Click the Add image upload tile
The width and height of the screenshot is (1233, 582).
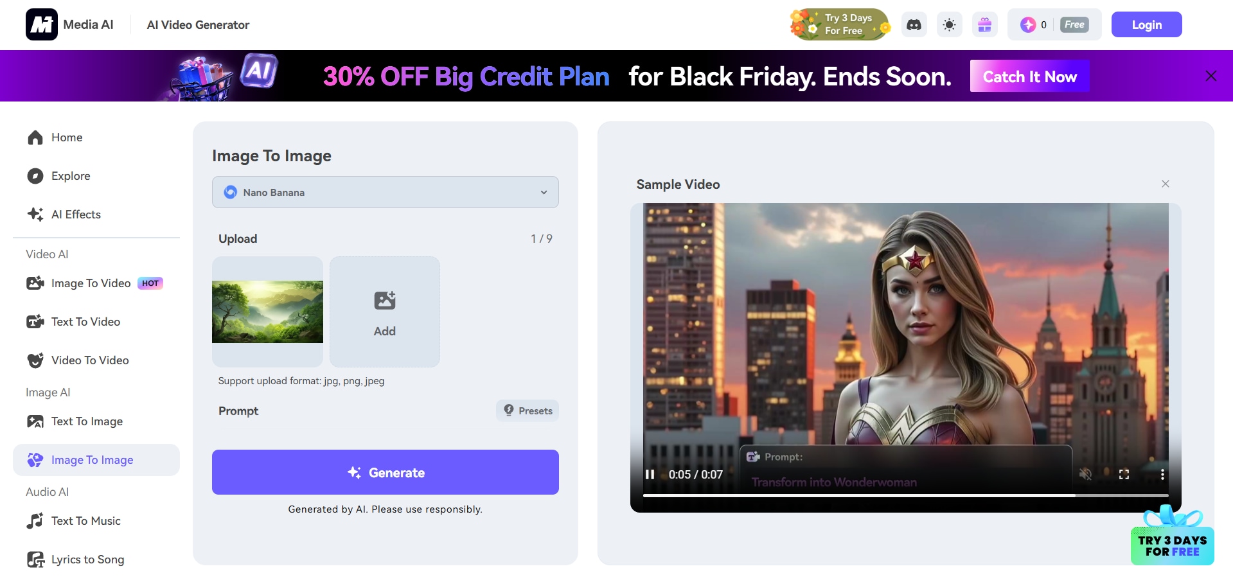click(x=385, y=312)
